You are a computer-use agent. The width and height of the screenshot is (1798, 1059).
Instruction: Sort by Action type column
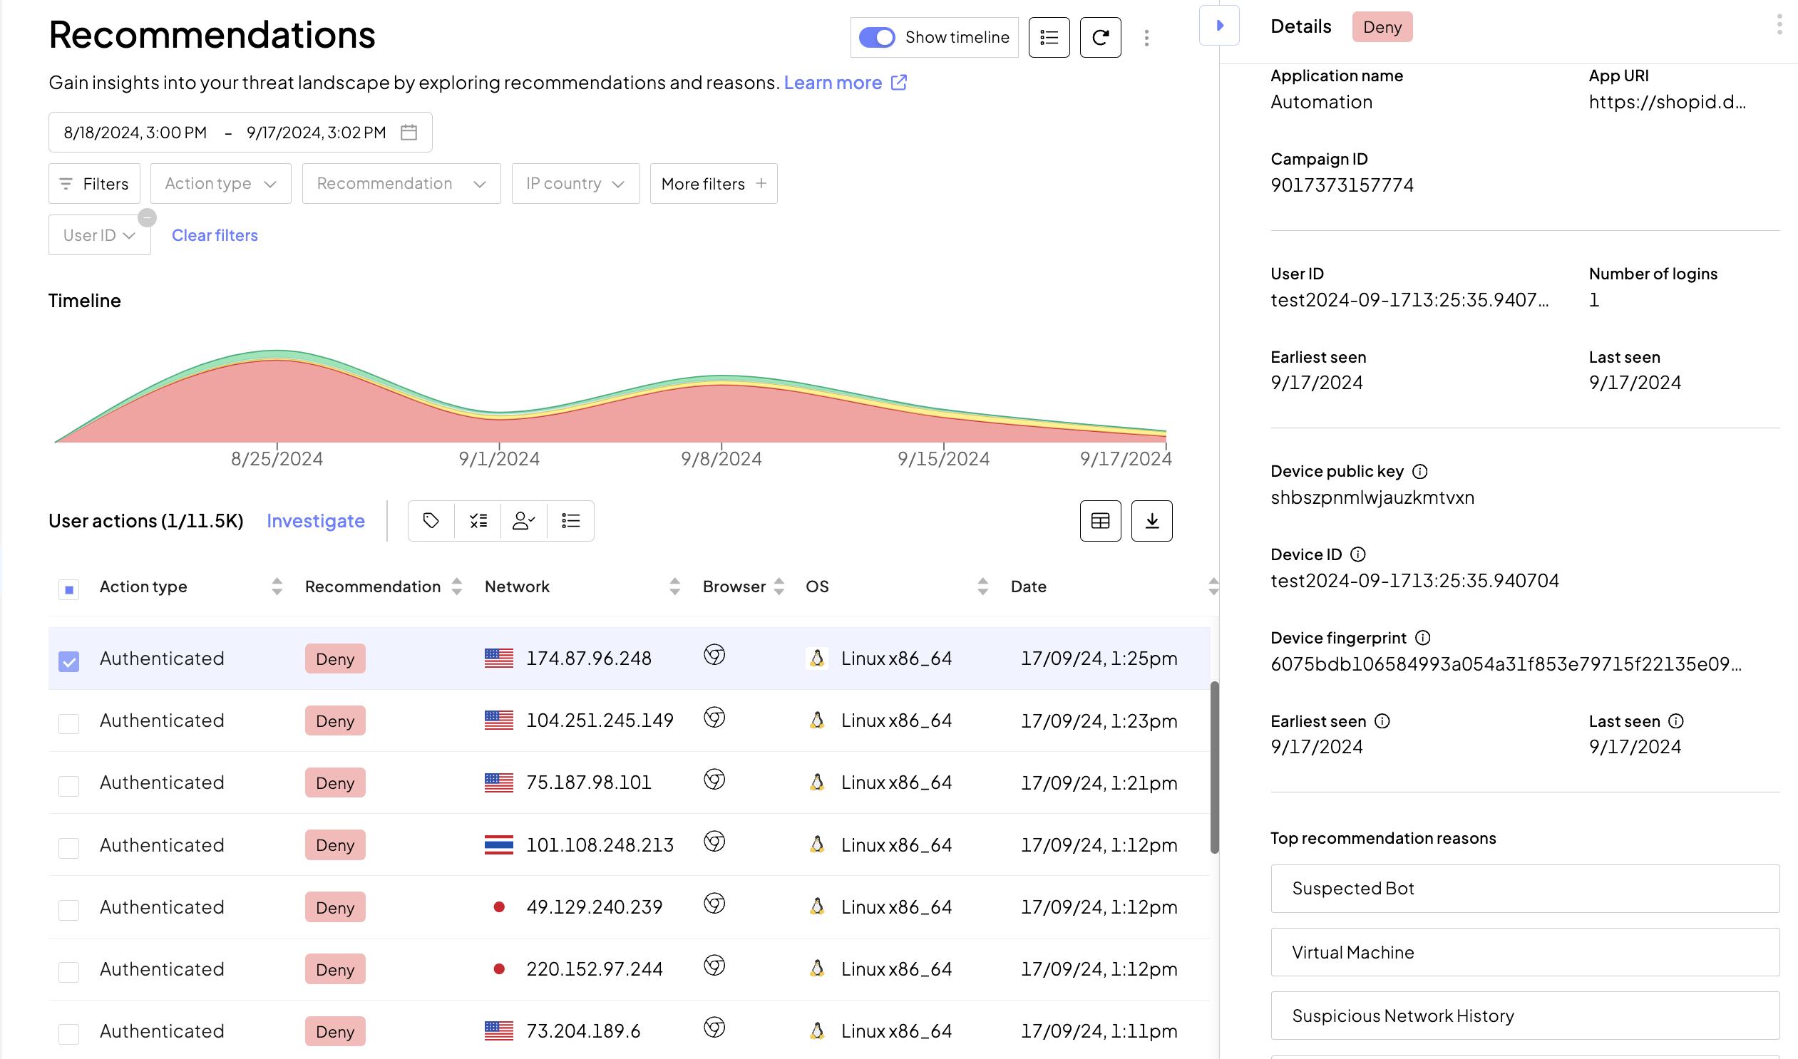coord(277,587)
